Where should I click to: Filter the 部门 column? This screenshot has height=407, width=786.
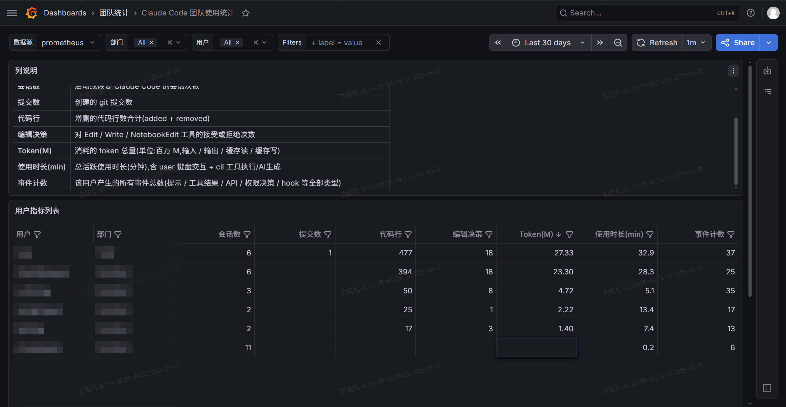(x=118, y=234)
